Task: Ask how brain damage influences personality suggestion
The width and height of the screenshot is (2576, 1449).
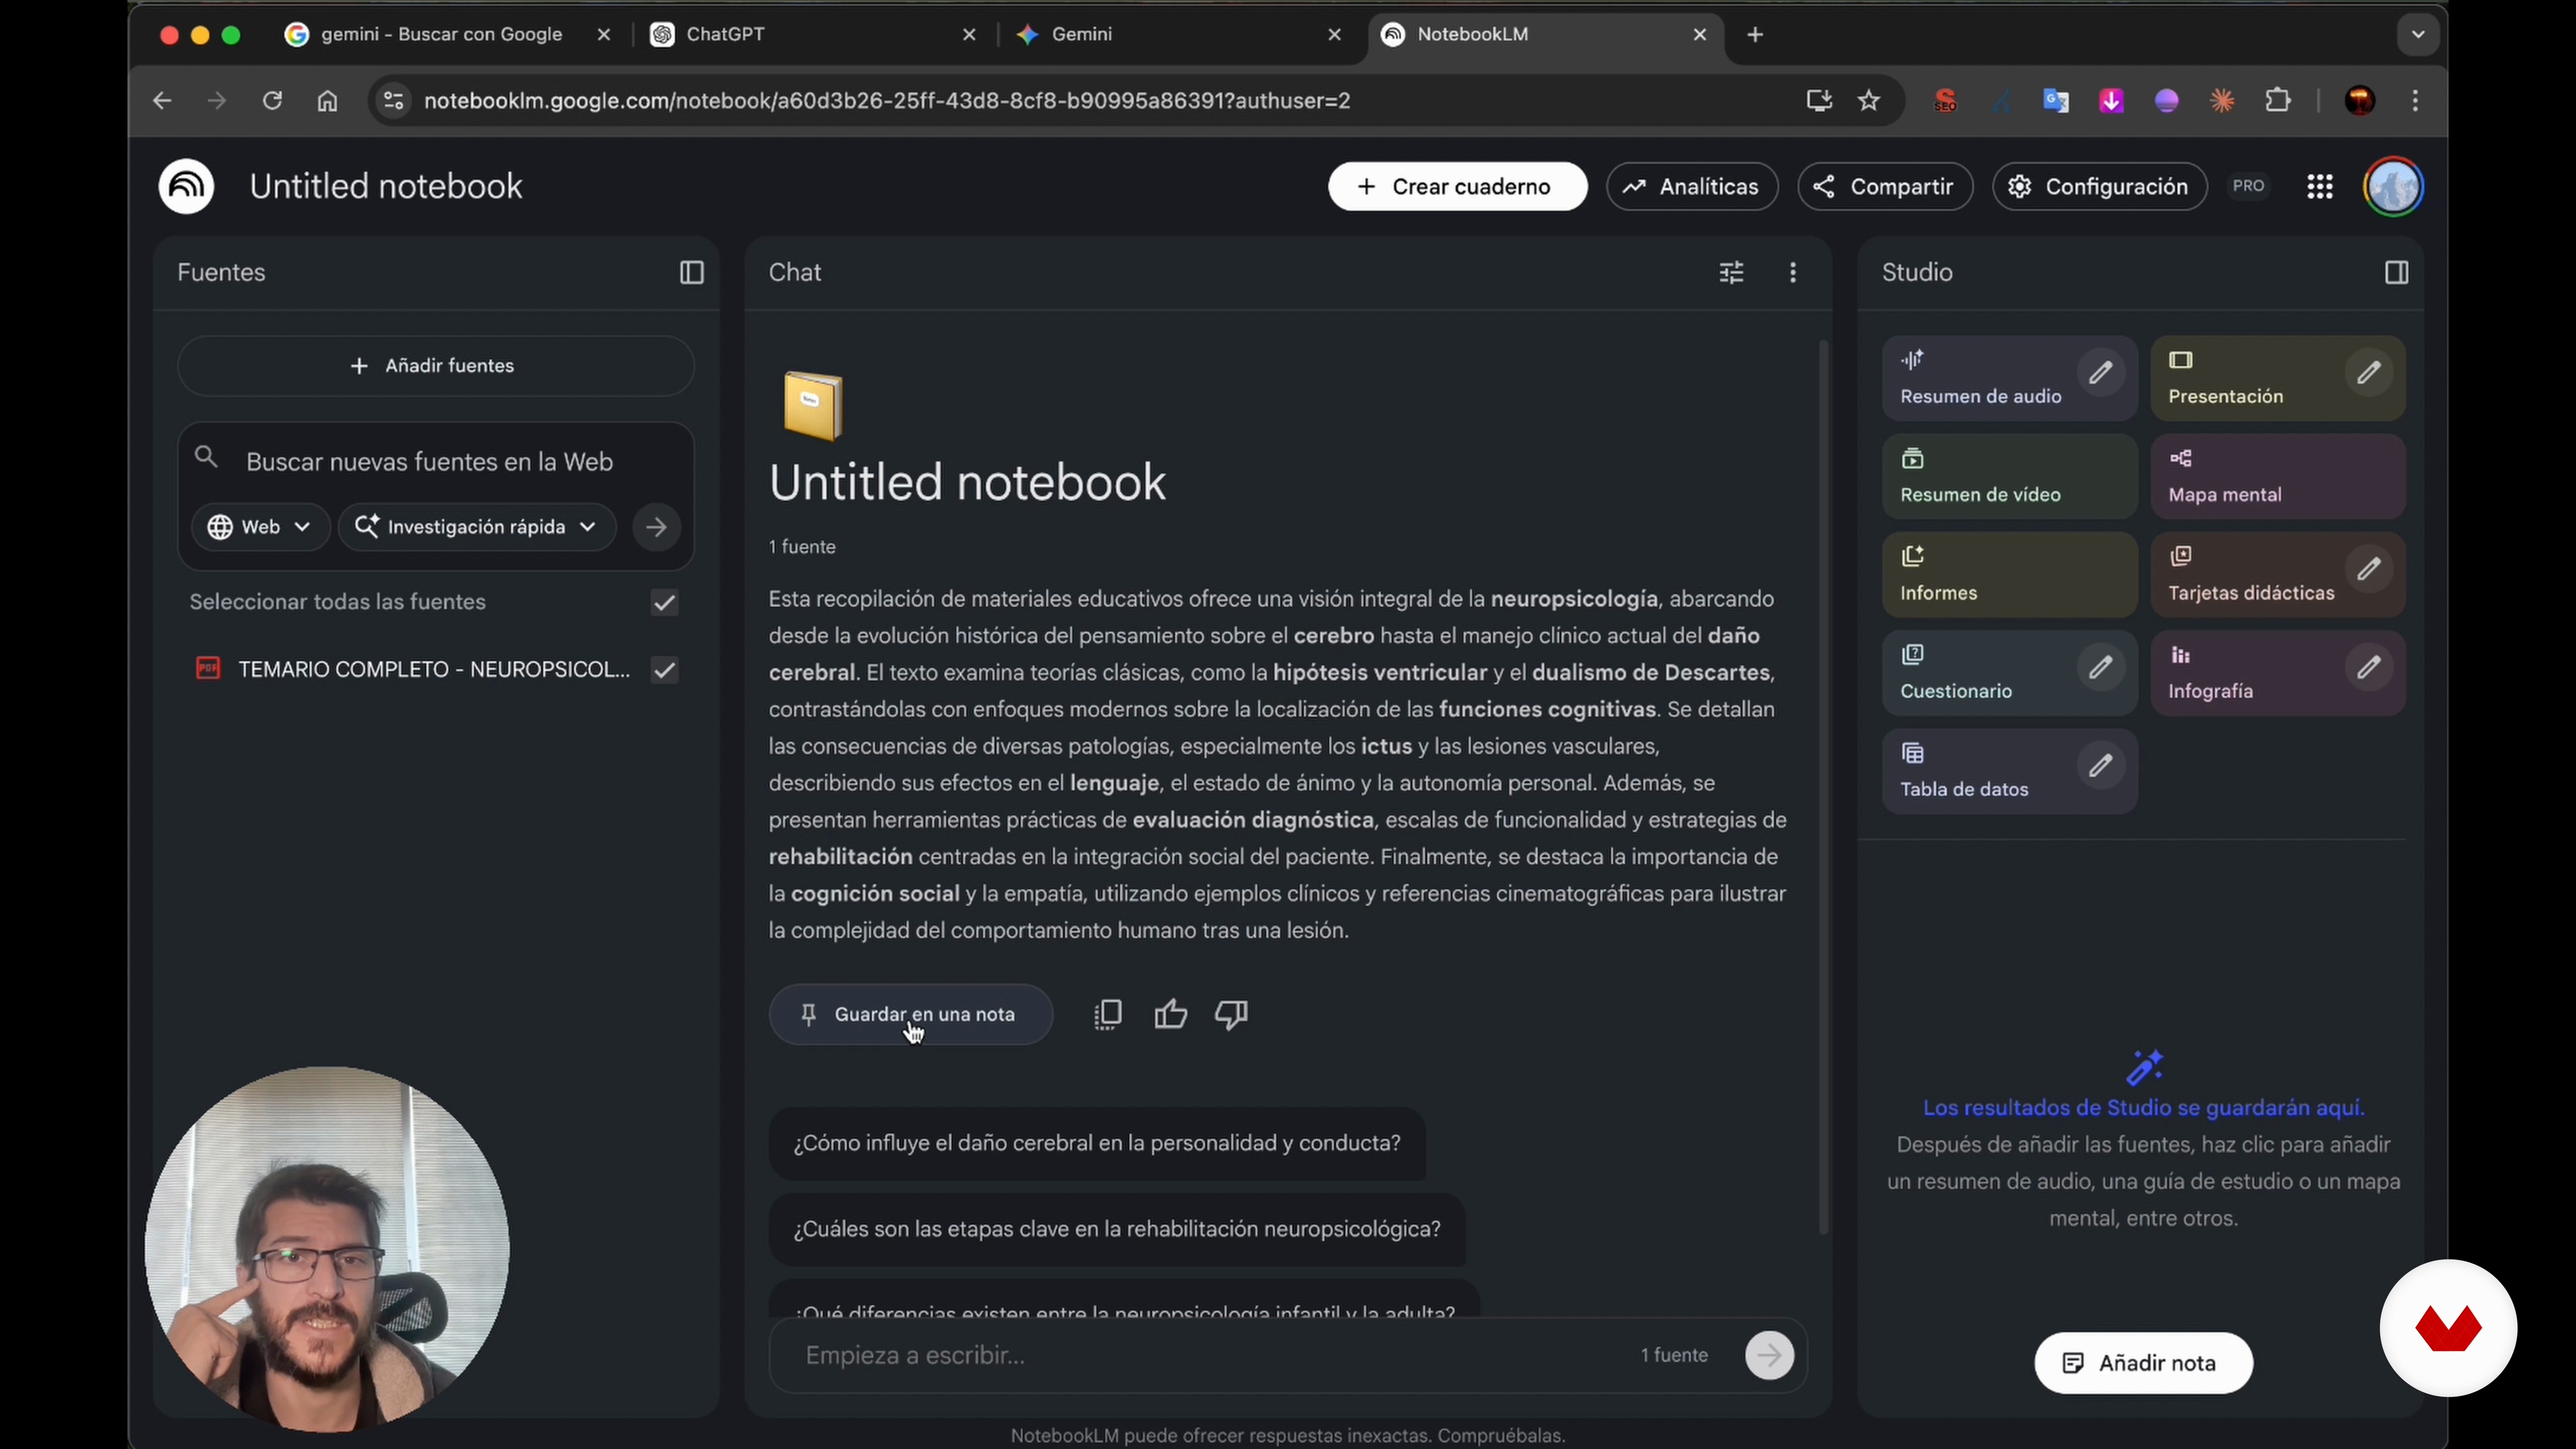Action: point(1096,1143)
